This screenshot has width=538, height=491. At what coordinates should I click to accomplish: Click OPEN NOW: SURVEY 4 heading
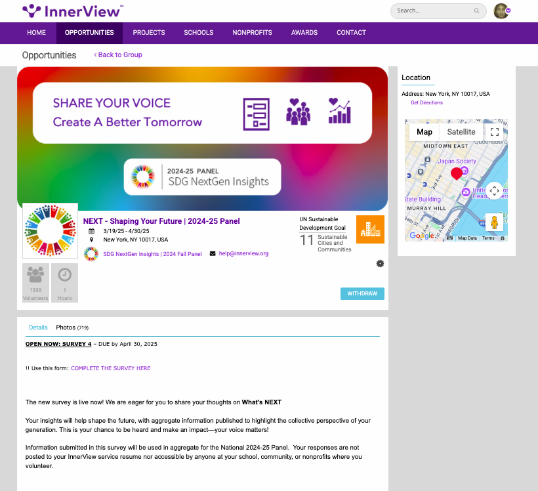coord(58,344)
